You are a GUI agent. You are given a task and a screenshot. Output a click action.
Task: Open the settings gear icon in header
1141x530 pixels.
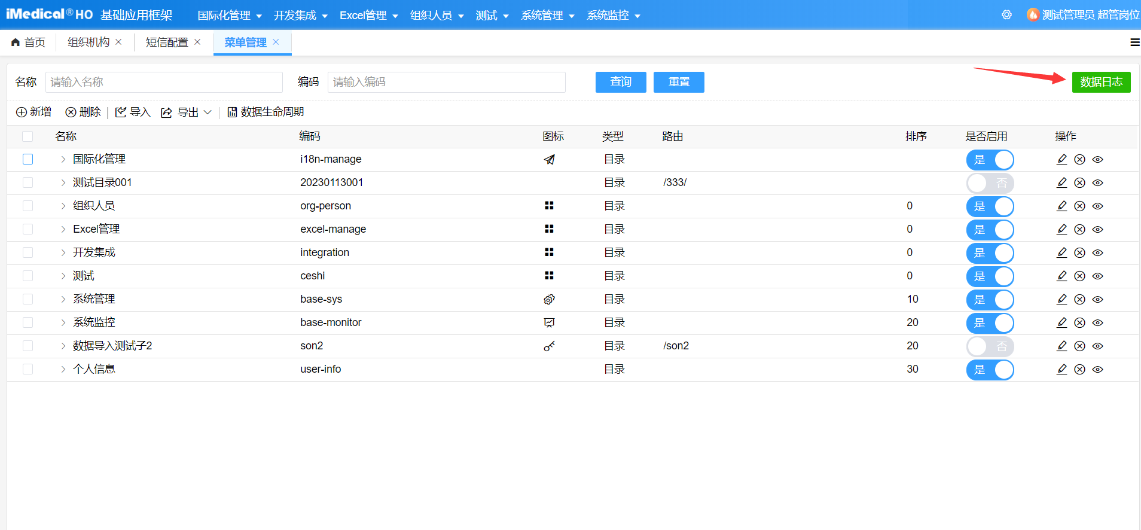pos(1006,15)
